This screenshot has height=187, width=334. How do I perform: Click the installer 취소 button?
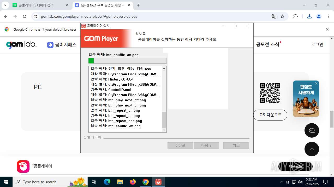(236, 146)
